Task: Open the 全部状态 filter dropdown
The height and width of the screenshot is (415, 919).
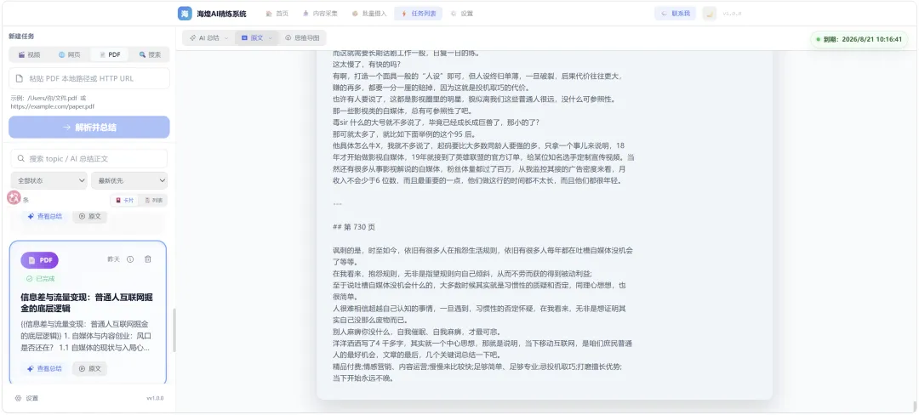Action: coord(49,180)
